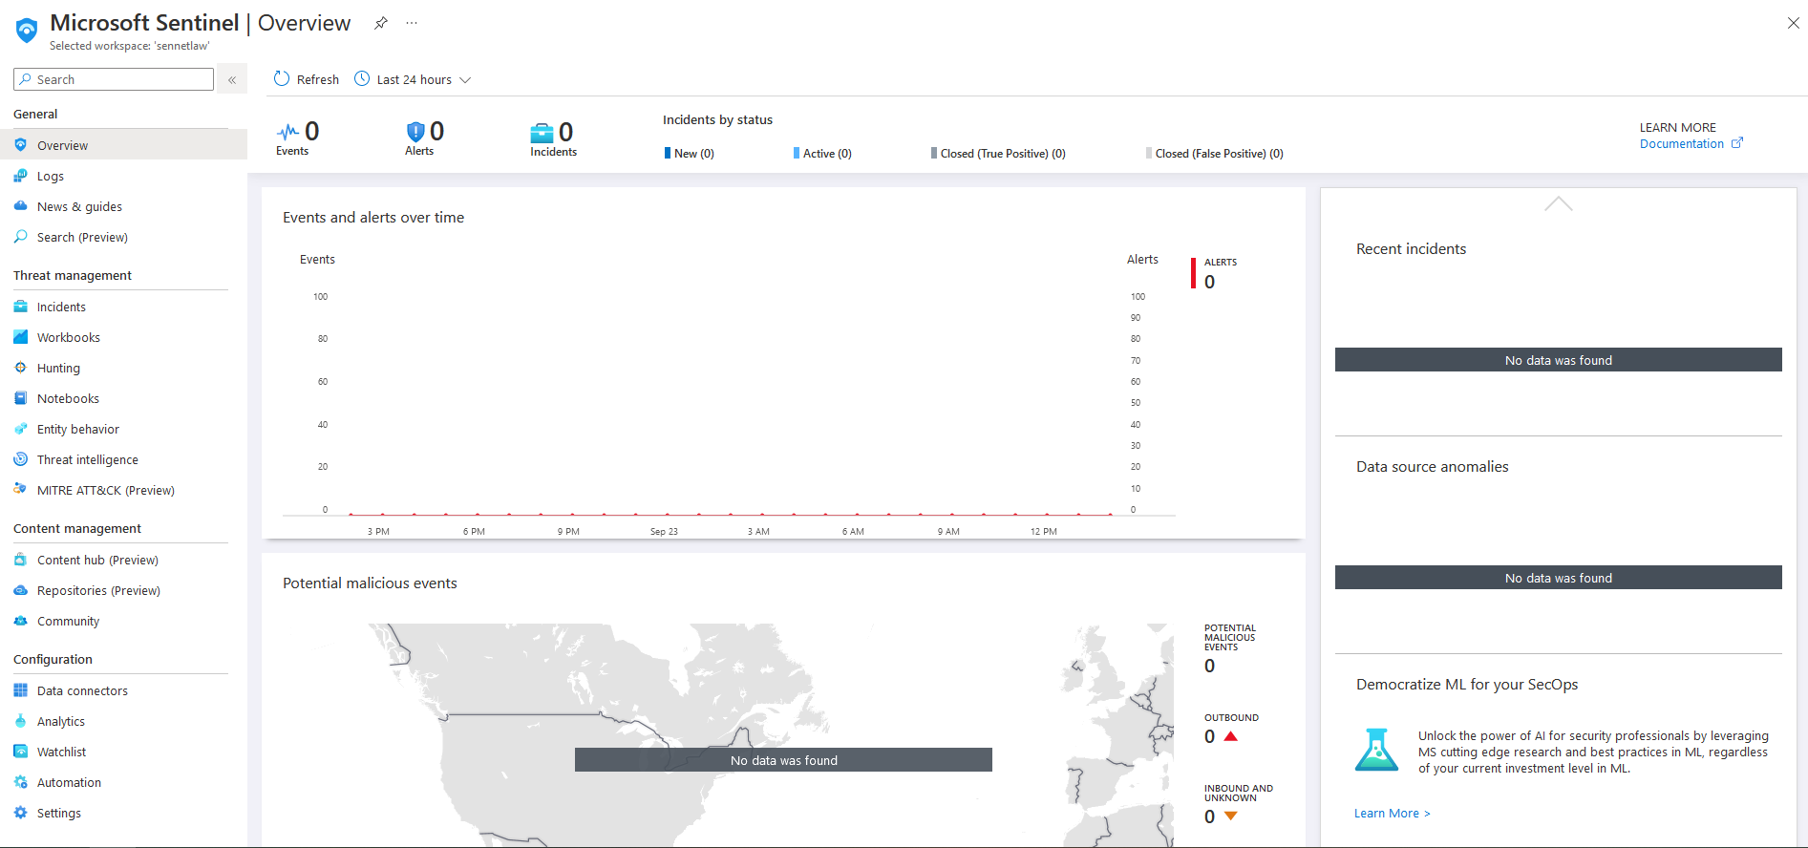The width and height of the screenshot is (1808, 848).
Task: Click the Threat intelligence icon
Action: (x=21, y=459)
